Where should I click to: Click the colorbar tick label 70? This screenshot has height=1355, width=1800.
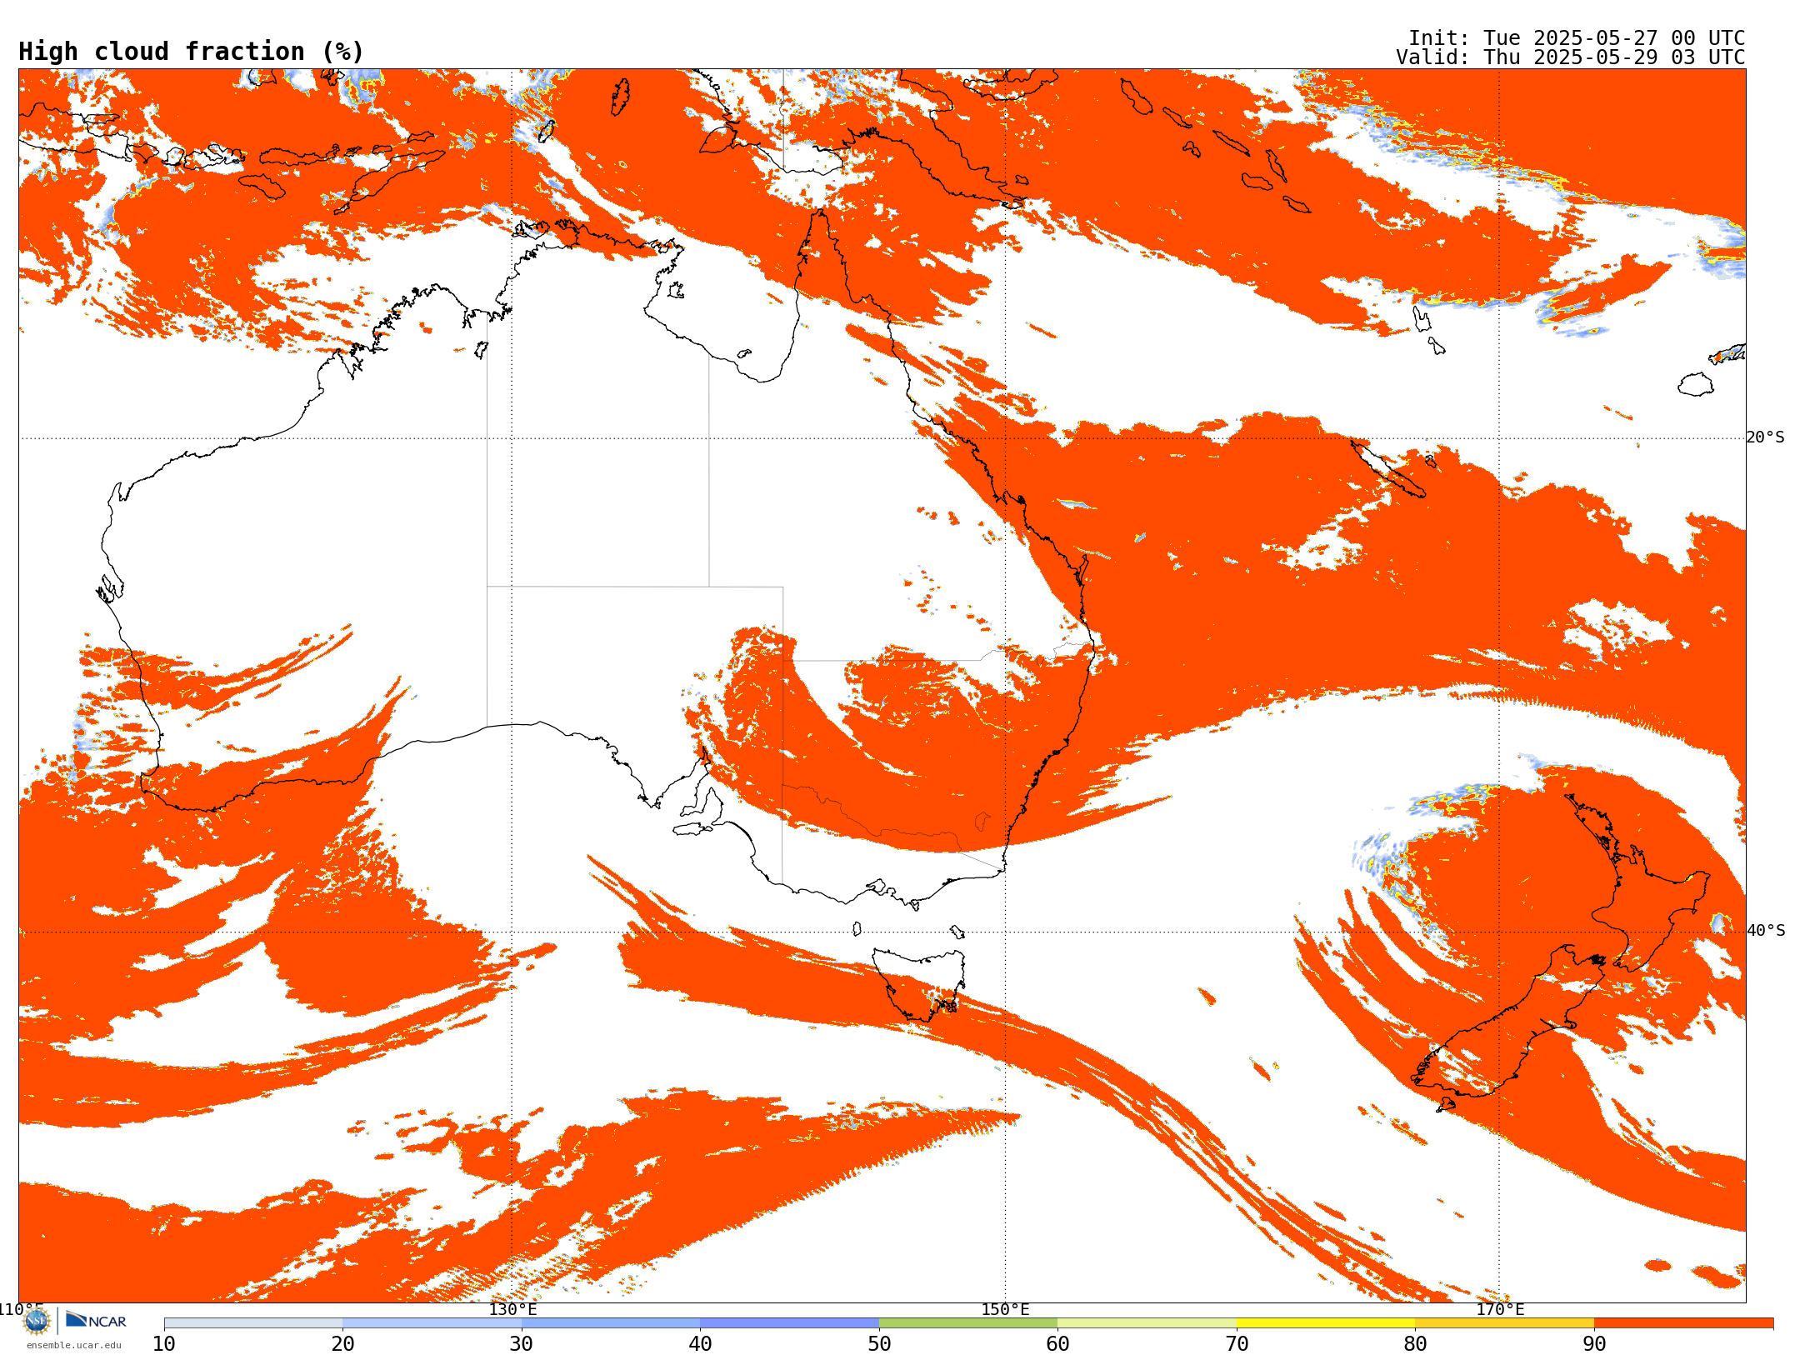coord(1237,1343)
